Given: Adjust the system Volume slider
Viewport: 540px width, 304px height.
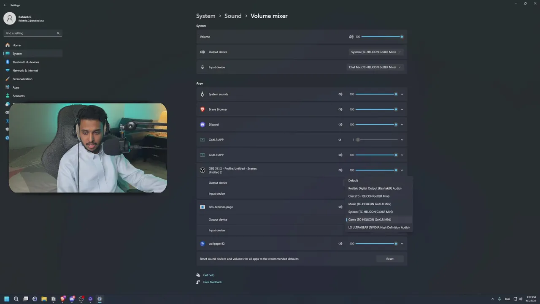Looking at the screenshot, I should click(382, 37).
